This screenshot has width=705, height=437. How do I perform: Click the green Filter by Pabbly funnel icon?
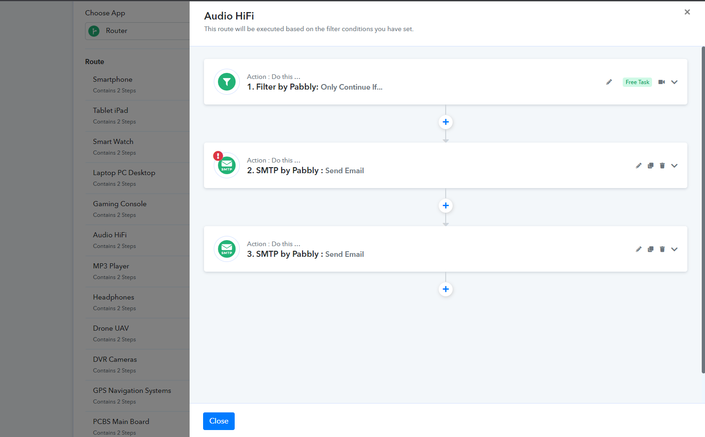[227, 82]
